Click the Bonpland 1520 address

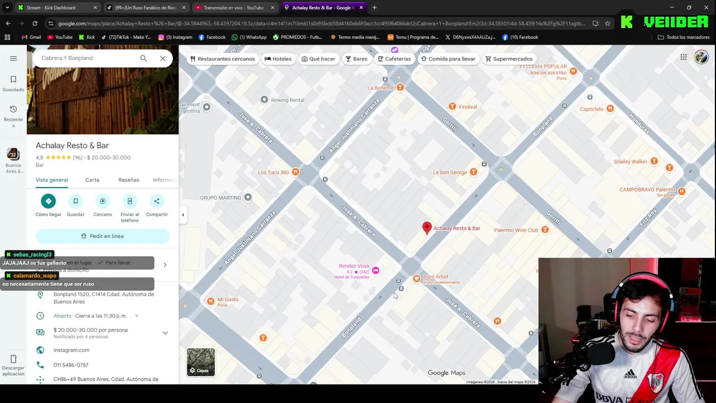[103, 298]
